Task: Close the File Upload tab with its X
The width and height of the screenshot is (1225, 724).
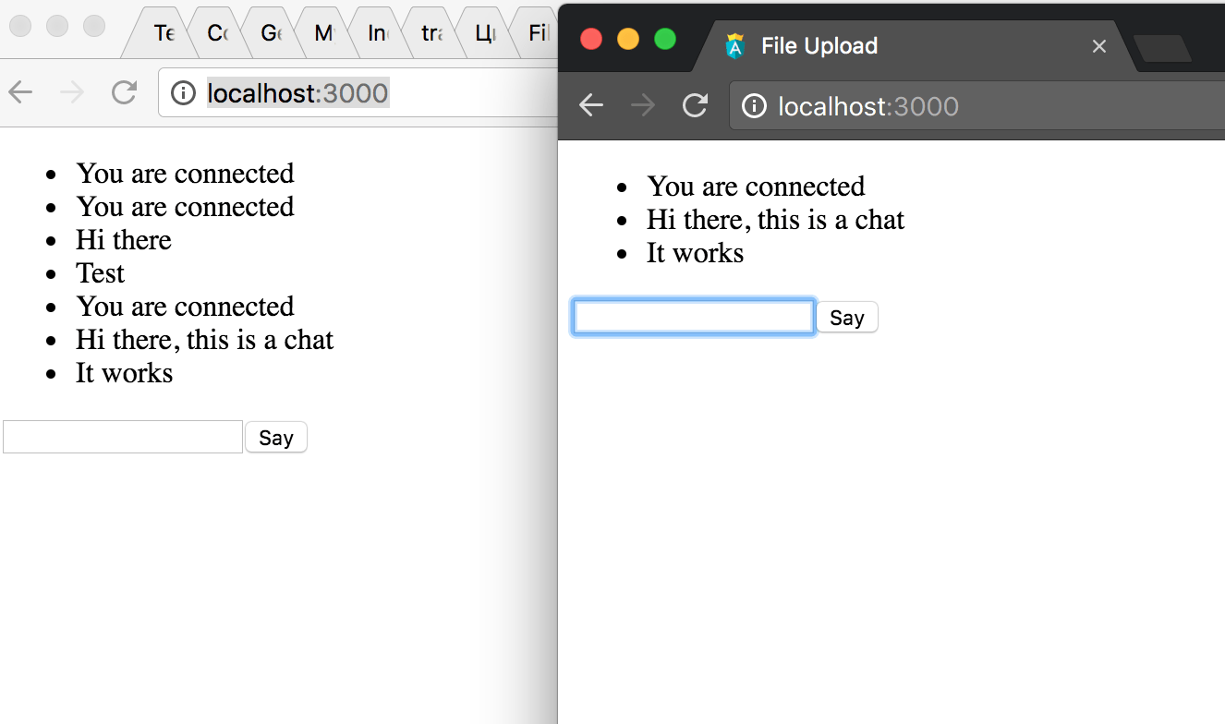Action: pyautogui.click(x=1098, y=46)
